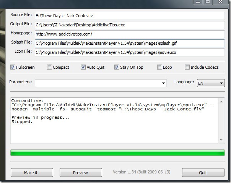Maximize the MakeInstantPlayer window
This screenshot has height=183, width=231.
208,2
